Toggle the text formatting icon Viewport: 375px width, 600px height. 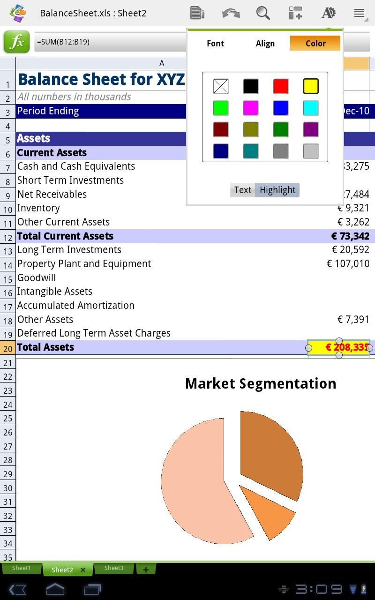tap(328, 13)
